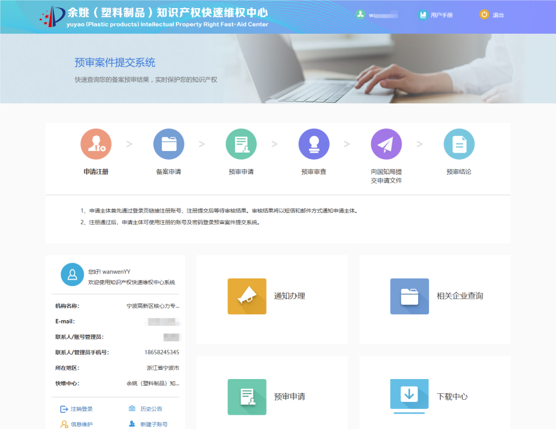This screenshot has height=429, width=556.
Task: Open 通知办理 megaphone tile icon
Action: 247,296
